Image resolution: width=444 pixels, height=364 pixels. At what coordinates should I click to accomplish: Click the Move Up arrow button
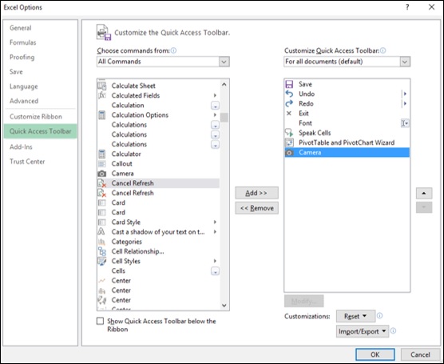[424, 194]
